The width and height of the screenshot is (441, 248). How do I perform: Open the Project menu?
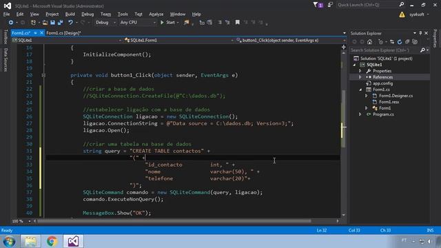tap(52, 14)
